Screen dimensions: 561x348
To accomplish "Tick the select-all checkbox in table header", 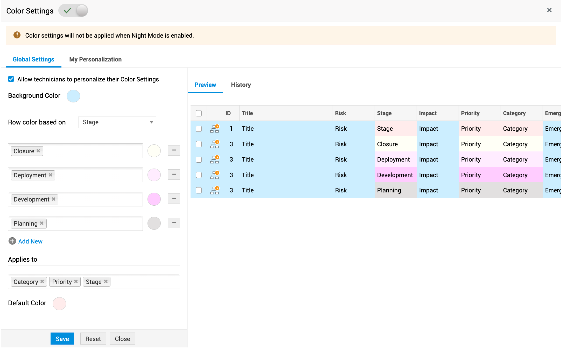I will [199, 113].
